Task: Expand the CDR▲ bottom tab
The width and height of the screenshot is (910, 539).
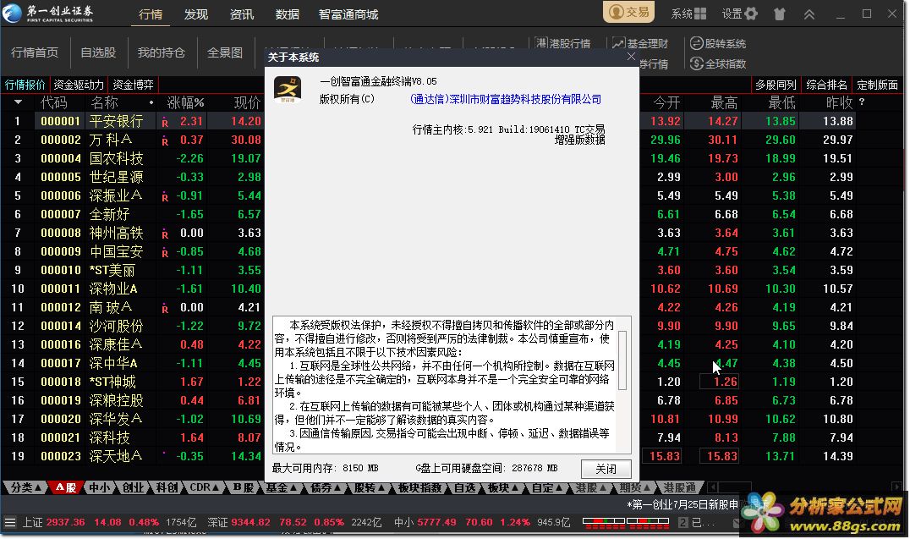Action: pyautogui.click(x=205, y=487)
